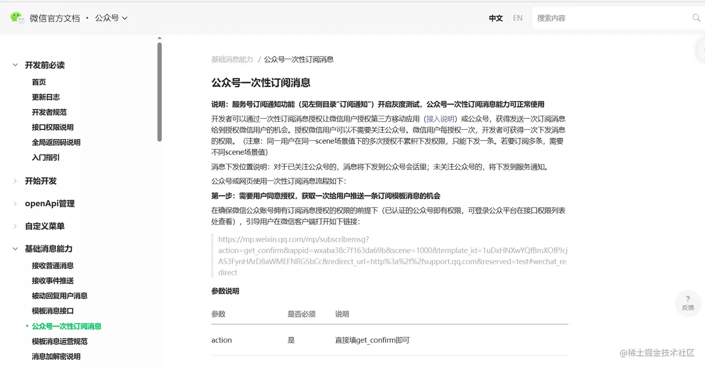
Task: Click the 是 cell in action row
Action: (x=291, y=340)
